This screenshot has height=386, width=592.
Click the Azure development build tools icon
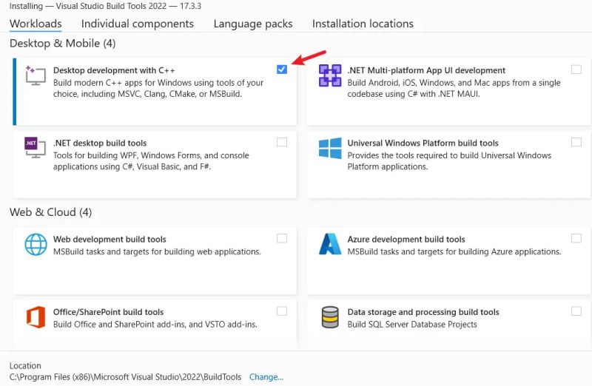329,244
